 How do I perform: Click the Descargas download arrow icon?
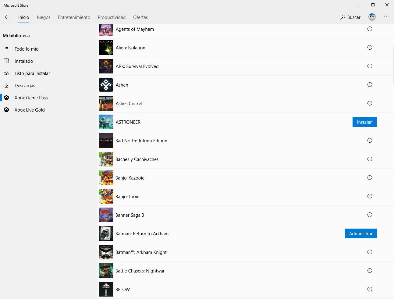pyautogui.click(x=6, y=85)
